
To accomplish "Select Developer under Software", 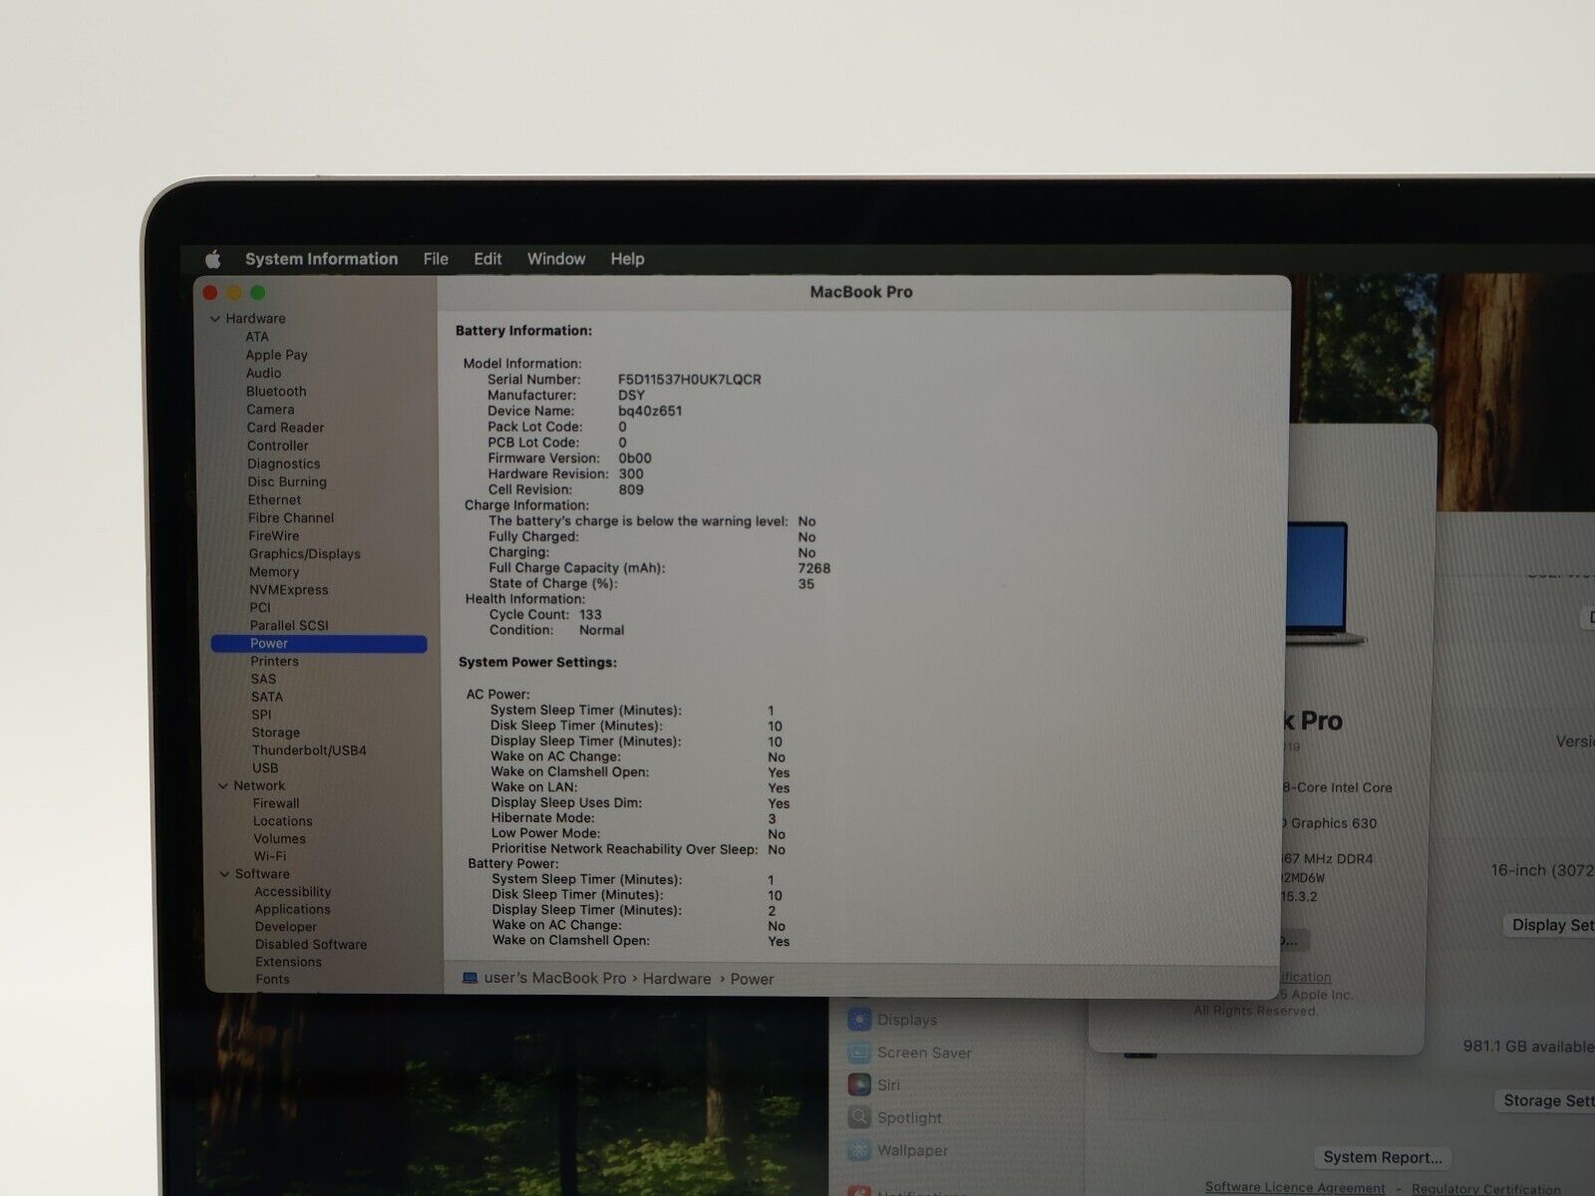I will tap(286, 927).
